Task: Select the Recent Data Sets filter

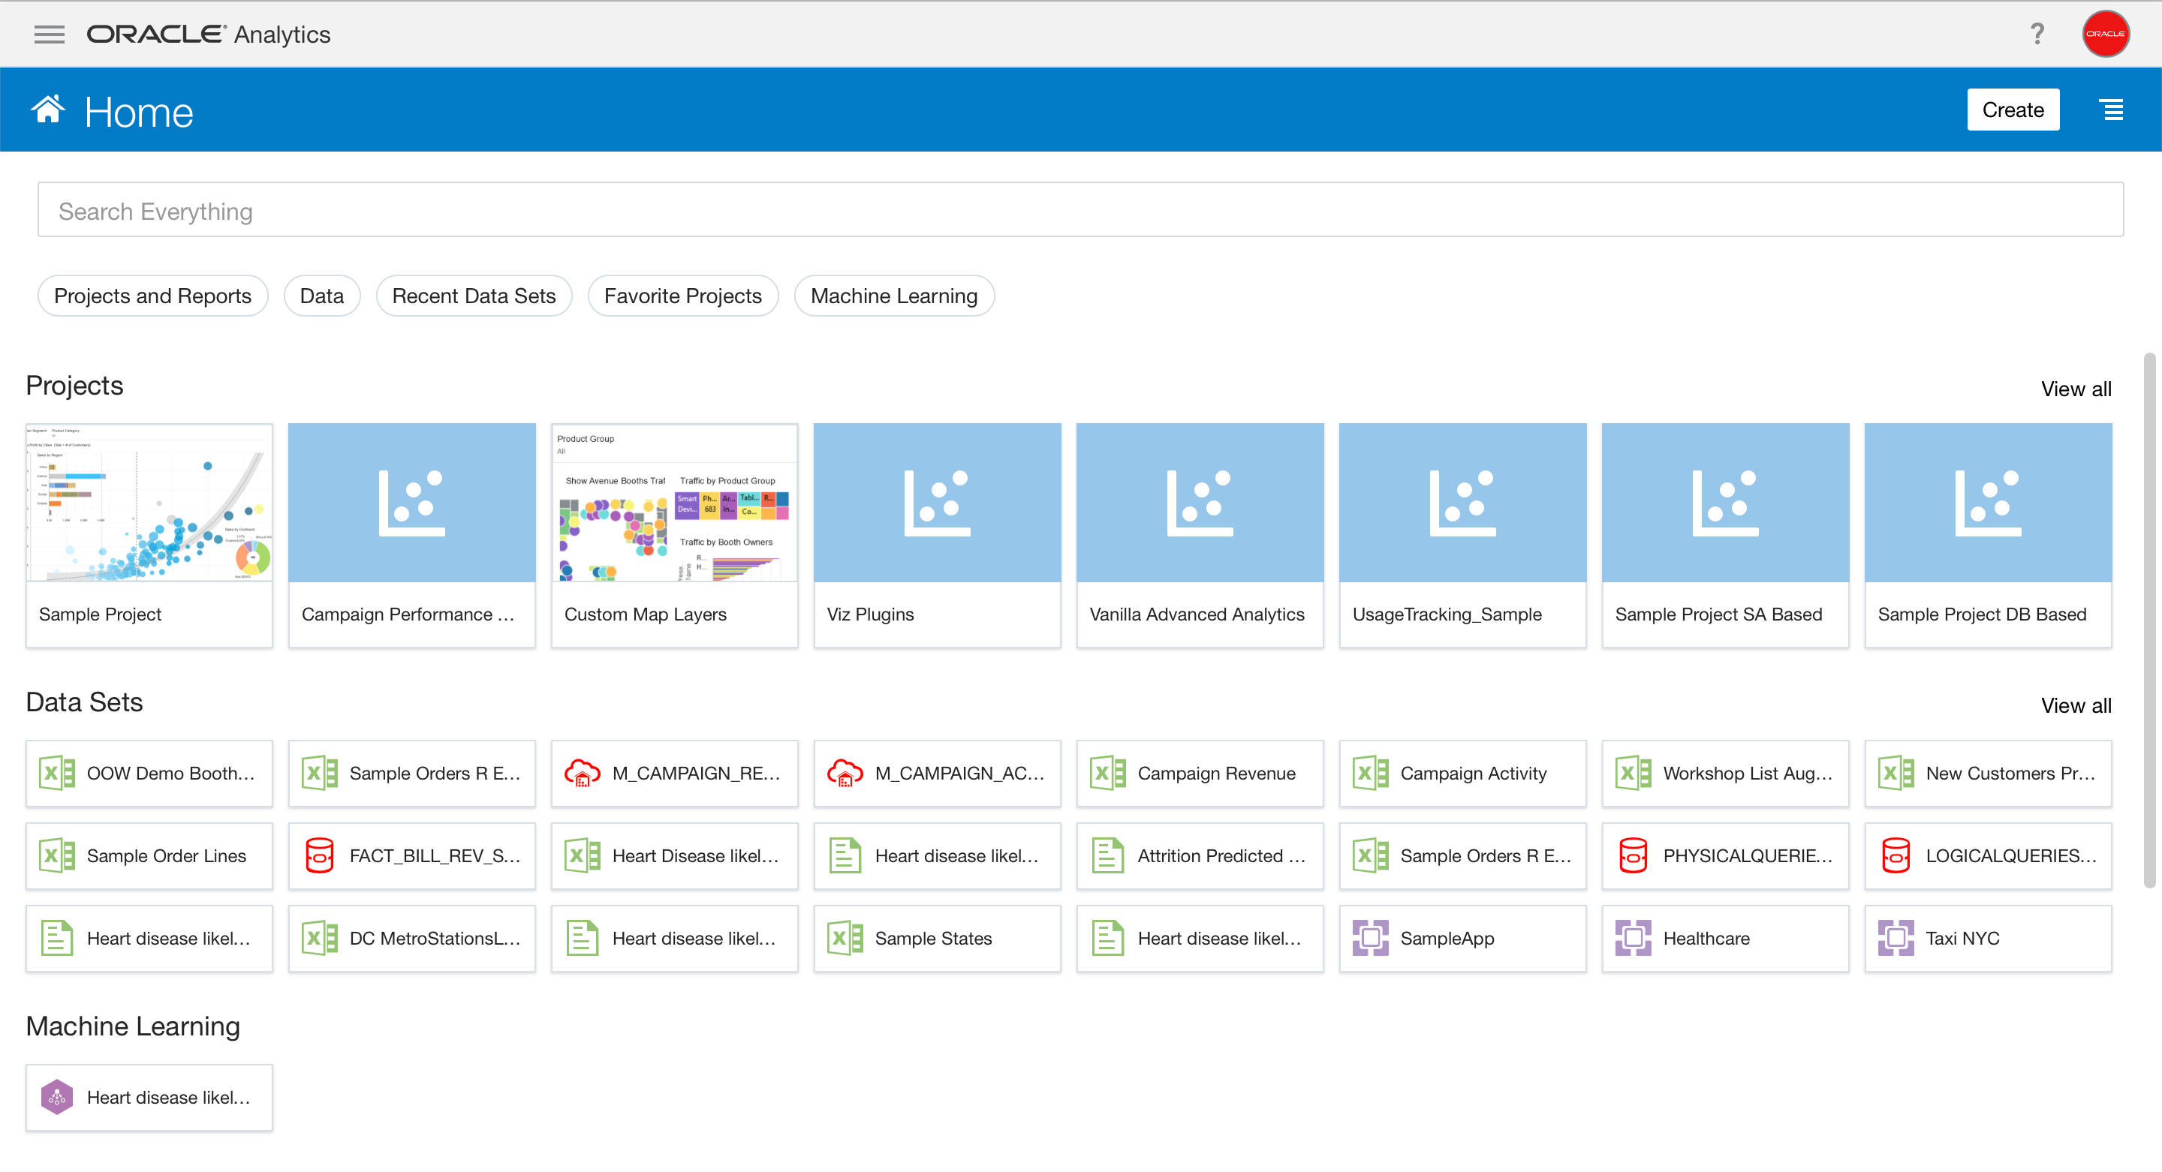Action: pyautogui.click(x=474, y=296)
